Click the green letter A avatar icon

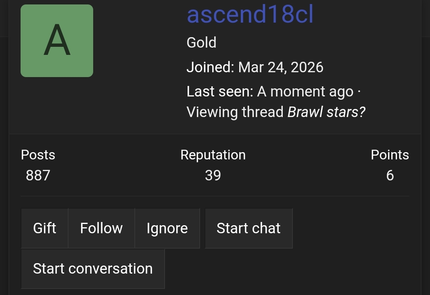click(56, 40)
